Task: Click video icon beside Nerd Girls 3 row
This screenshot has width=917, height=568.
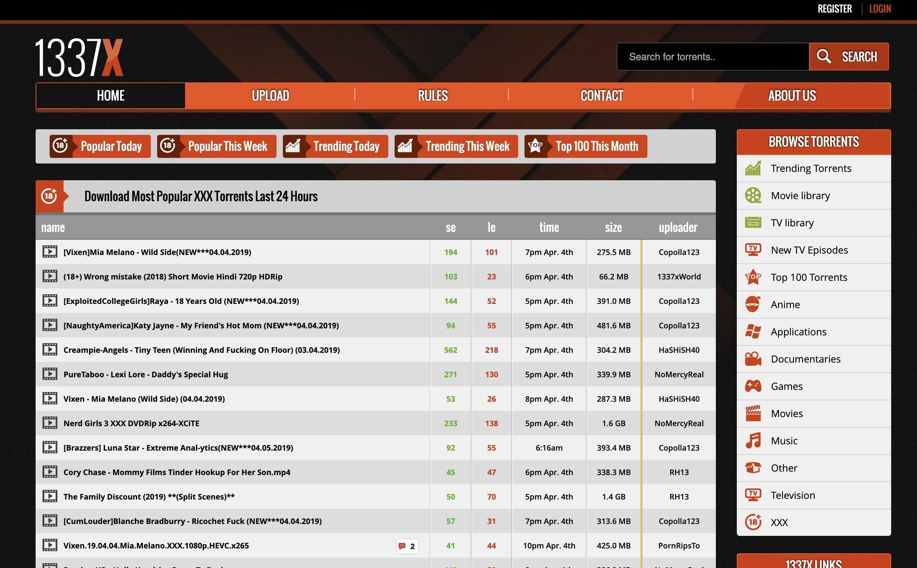Action: [50, 423]
